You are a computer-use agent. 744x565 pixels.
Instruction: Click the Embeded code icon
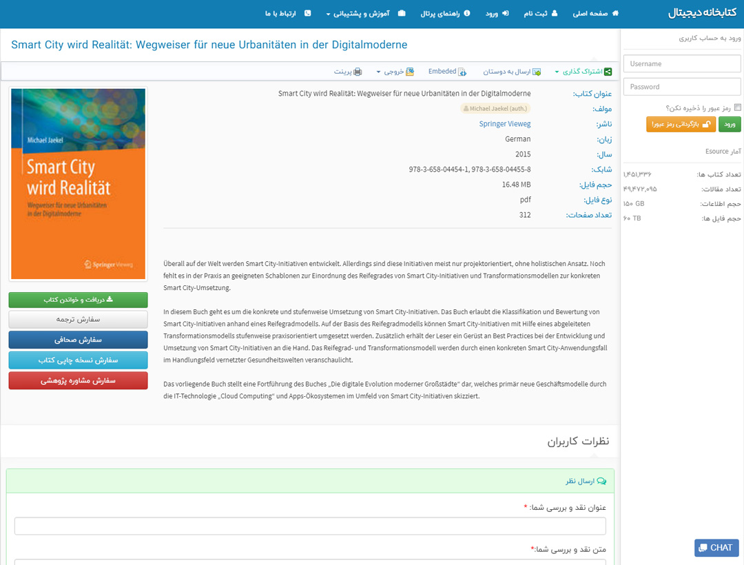[x=462, y=72]
